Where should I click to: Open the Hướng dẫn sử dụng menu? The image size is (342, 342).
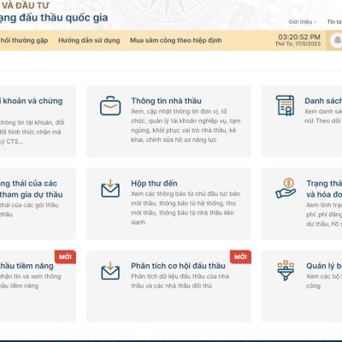[x=89, y=40]
